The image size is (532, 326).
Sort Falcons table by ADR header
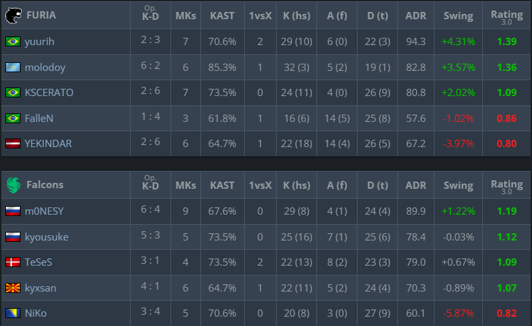tap(416, 186)
